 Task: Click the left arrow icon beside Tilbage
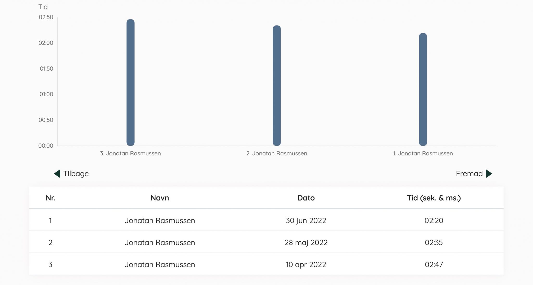57,174
